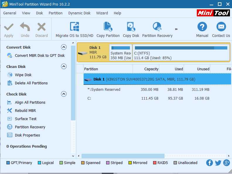Click the Contact Us envelope icon
This screenshot has height=174, width=232.
(x=221, y=27)
